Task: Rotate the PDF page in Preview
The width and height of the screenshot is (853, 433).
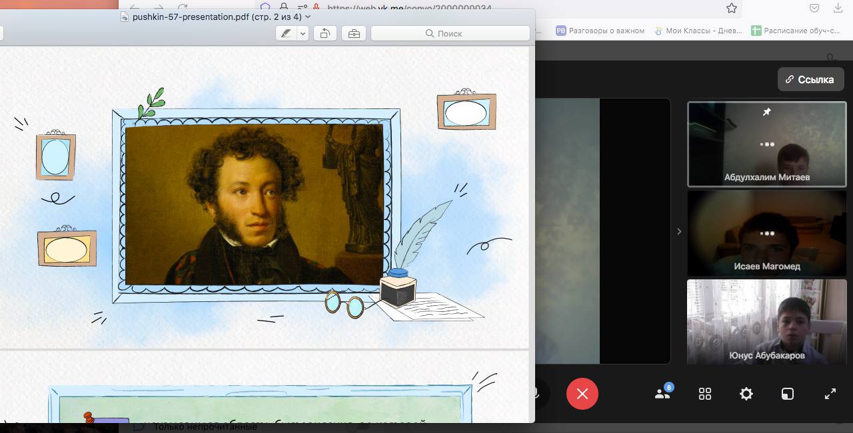Action: click(x=325, y=33)
